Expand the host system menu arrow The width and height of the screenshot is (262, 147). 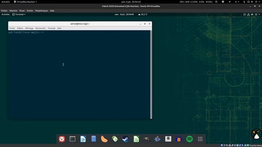[260, 2]
